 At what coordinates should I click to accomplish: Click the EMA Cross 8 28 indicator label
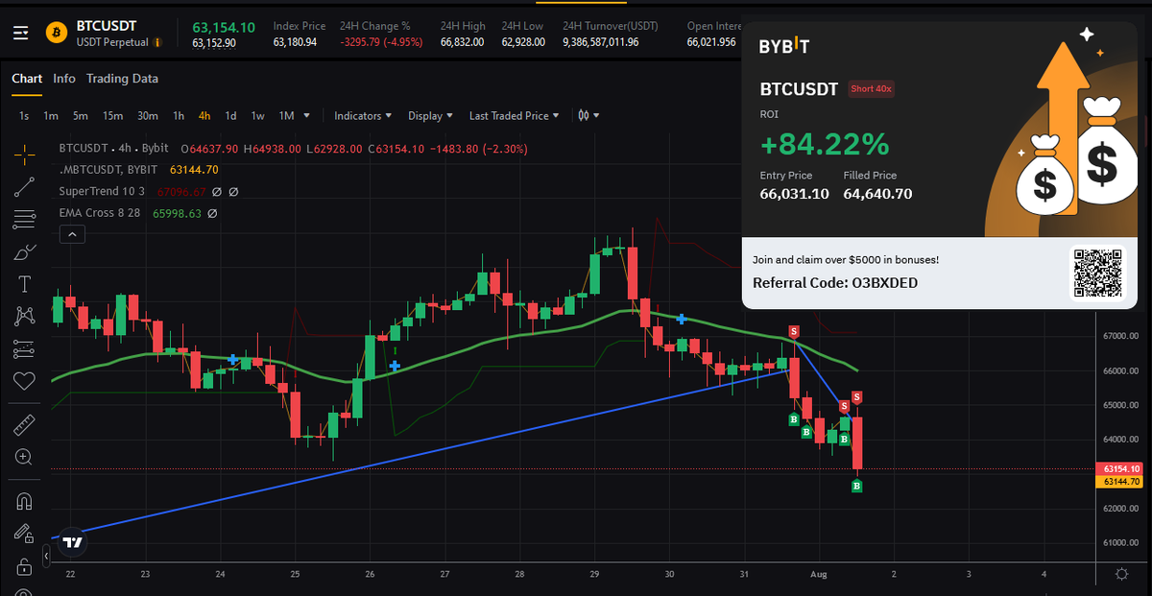pos(100,214)
